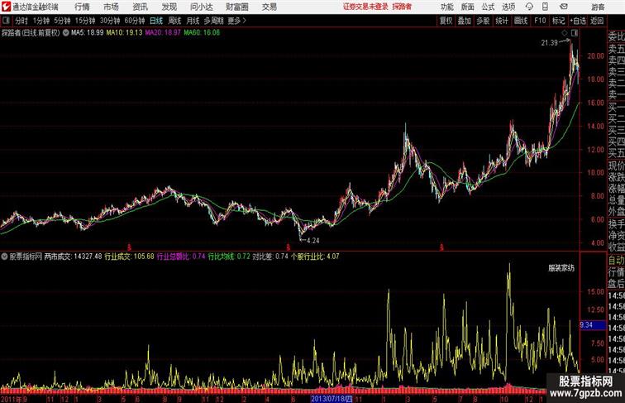Viewport: 625px width, 403px height.
Task: Click the 叠加 overlay toolbar button
Action: (465, 21)
